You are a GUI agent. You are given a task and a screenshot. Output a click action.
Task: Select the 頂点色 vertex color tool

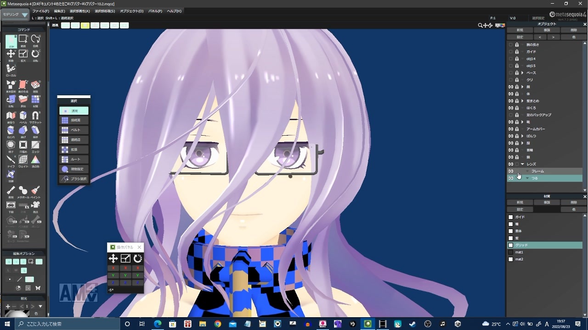click(35, 161)
